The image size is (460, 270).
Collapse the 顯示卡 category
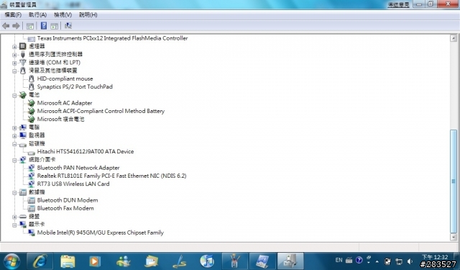[x=14, y=225]
